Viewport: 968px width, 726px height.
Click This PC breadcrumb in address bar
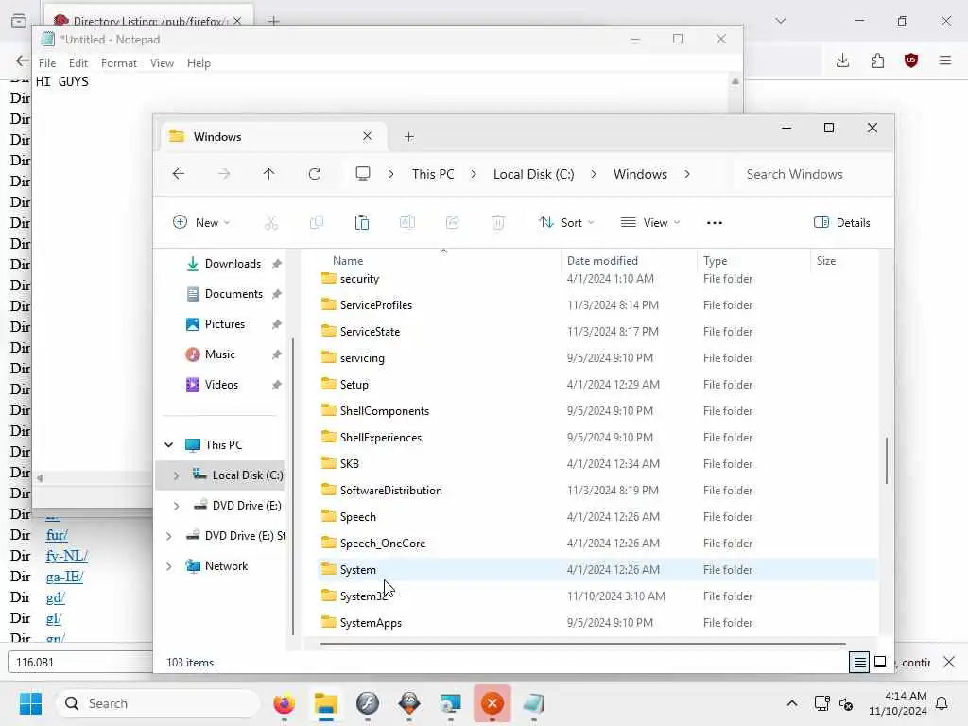(433, 174)
